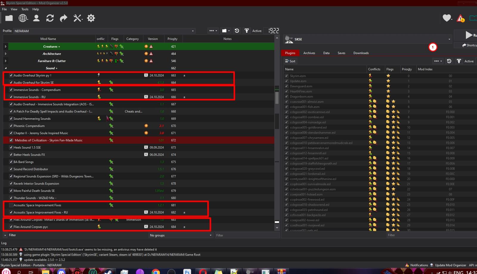Click the plugin list create backup icon

pyautogui.click(x=459, y=61)
